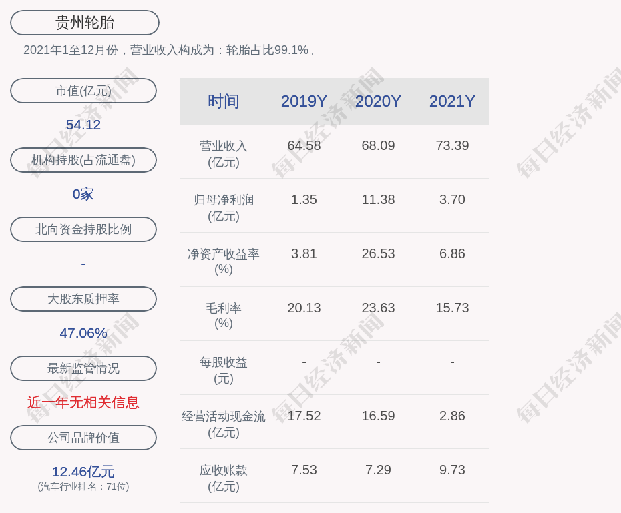Screen dimensions: 621x513
Task: Select receivables value 7.29
Action: point(378,470)
